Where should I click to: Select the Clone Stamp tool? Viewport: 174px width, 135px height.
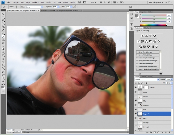(x=3, y=40)
